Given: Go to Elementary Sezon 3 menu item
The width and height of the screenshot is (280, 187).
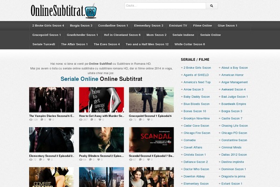Looking at the screenshot, I should (148, 26).
